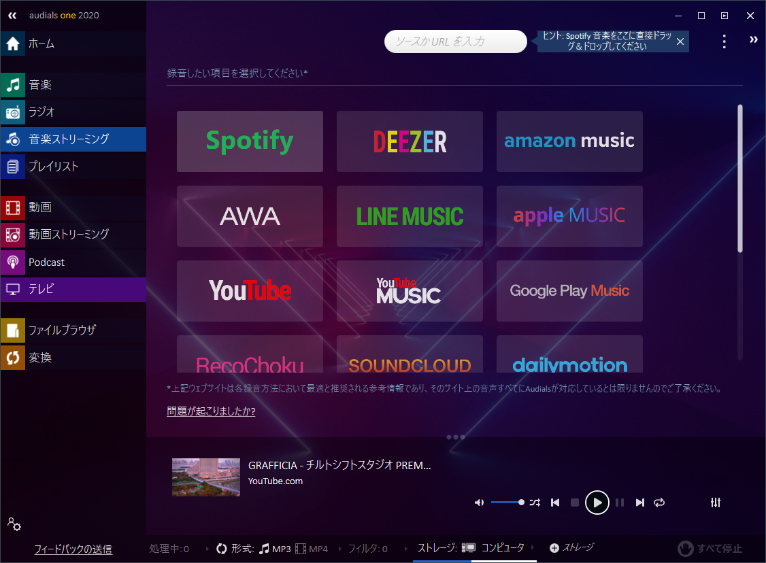The width and height of the screenshot is (766, 563).
Task: Open the 音楽 music section
Action: coord(73,84)
